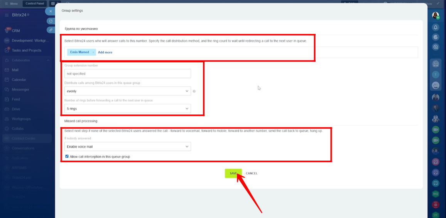Click the help icon next to evenly dropdown
The width and height of the screenshot is (446, 218).
tap(194, 91)
